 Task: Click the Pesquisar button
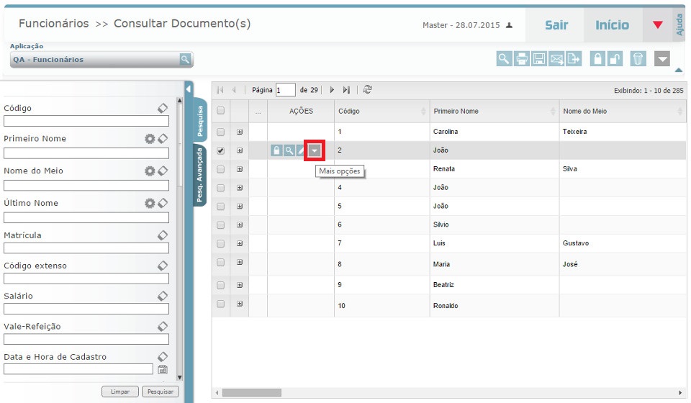point(161,391)
